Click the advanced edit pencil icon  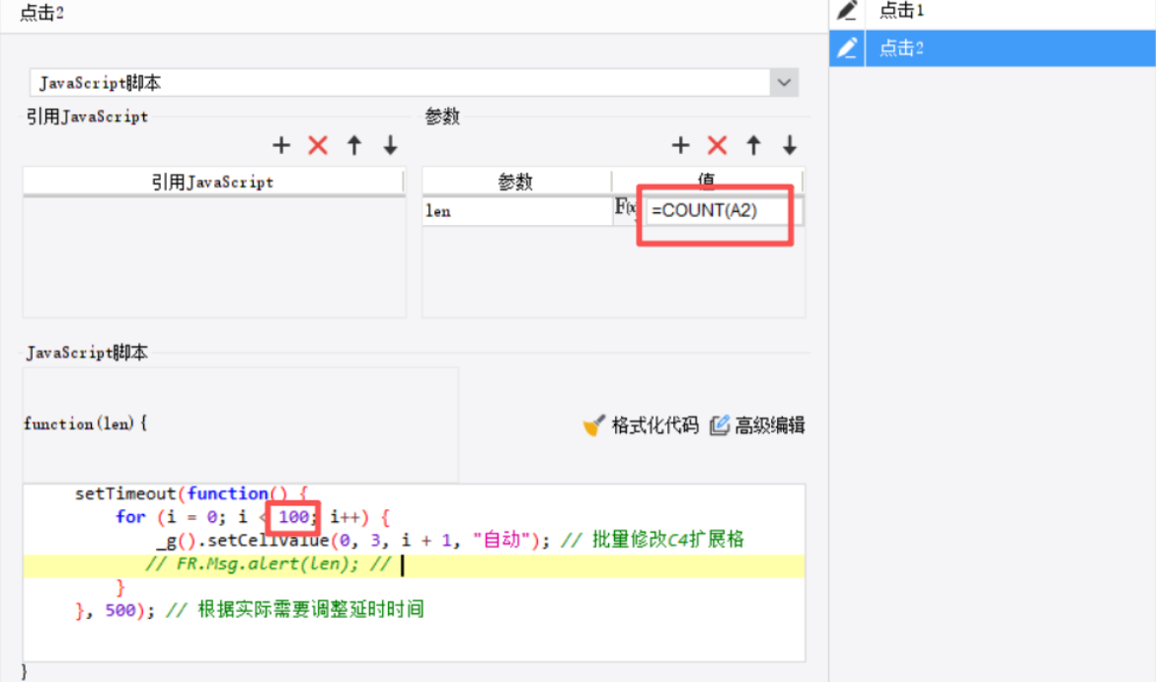point(720,425)
